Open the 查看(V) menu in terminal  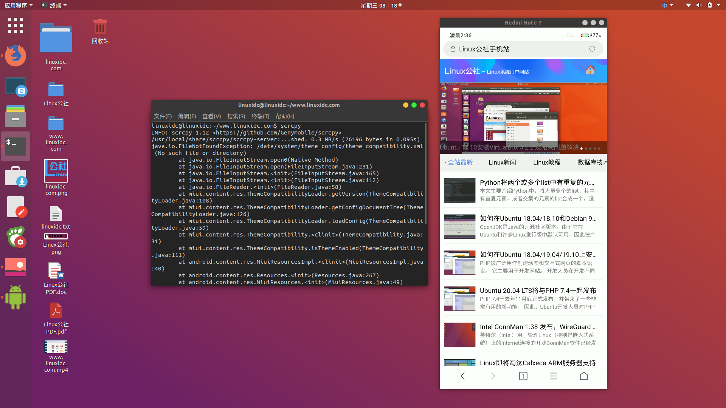point(211,116)
